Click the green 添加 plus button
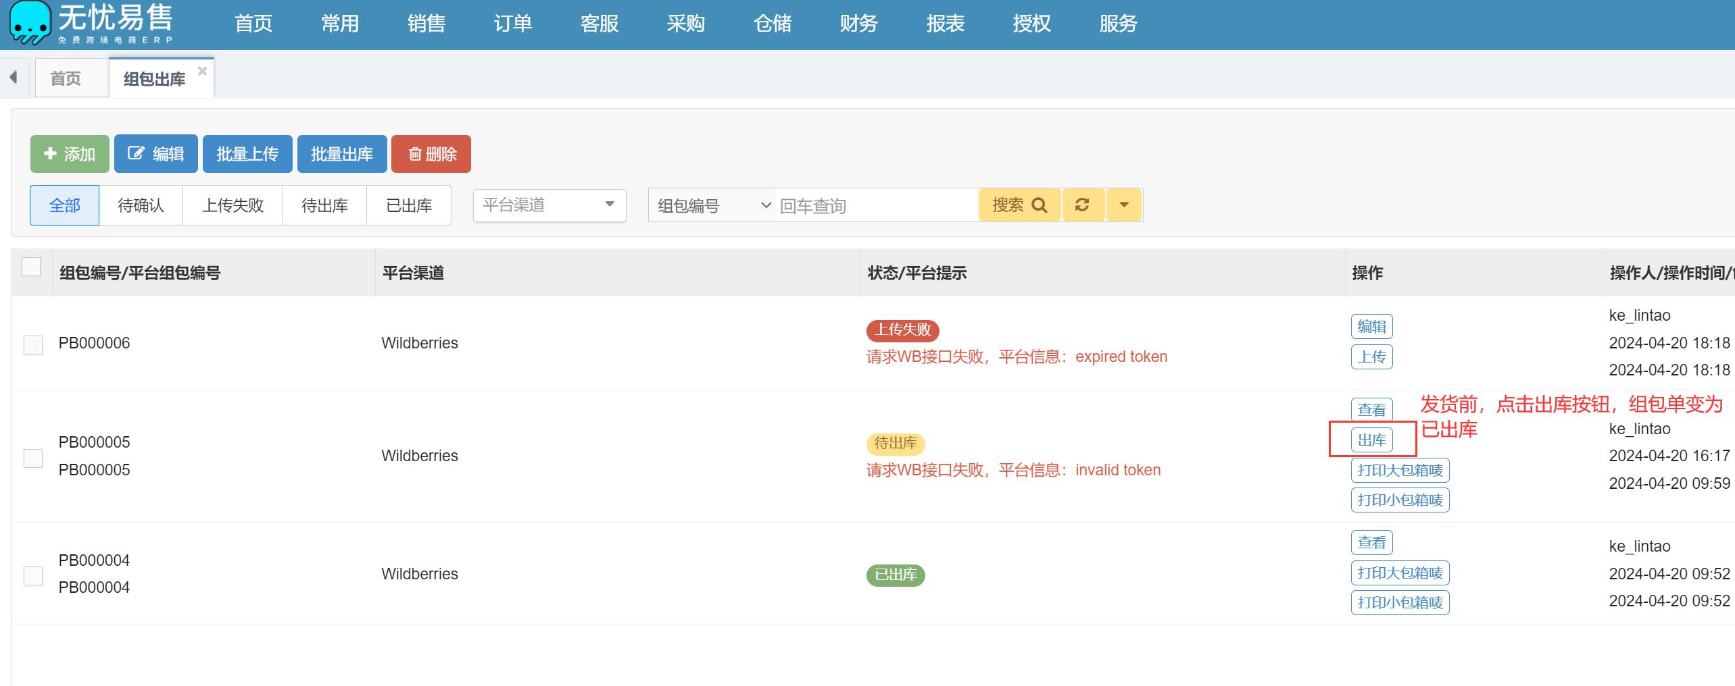The width and height of the screenshot is (1735, 686). 70,154
